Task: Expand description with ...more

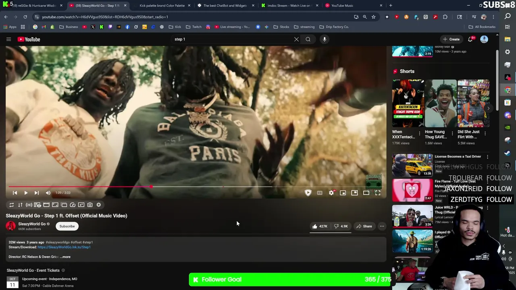Action: pyautogui.click(x=65, y=257)
